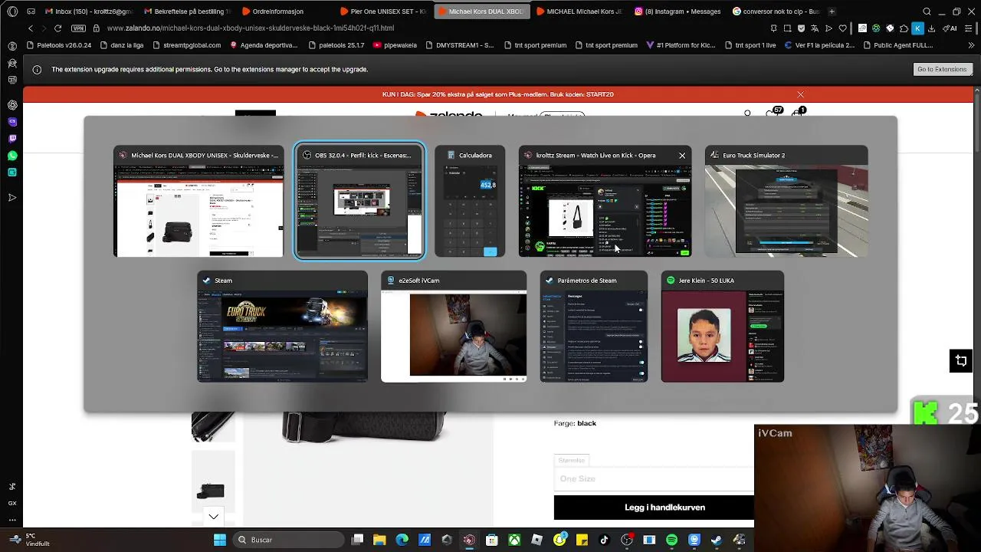Switch to conversor nok to clp tab
The image size is (981, 552).
(x=776, y=11)
